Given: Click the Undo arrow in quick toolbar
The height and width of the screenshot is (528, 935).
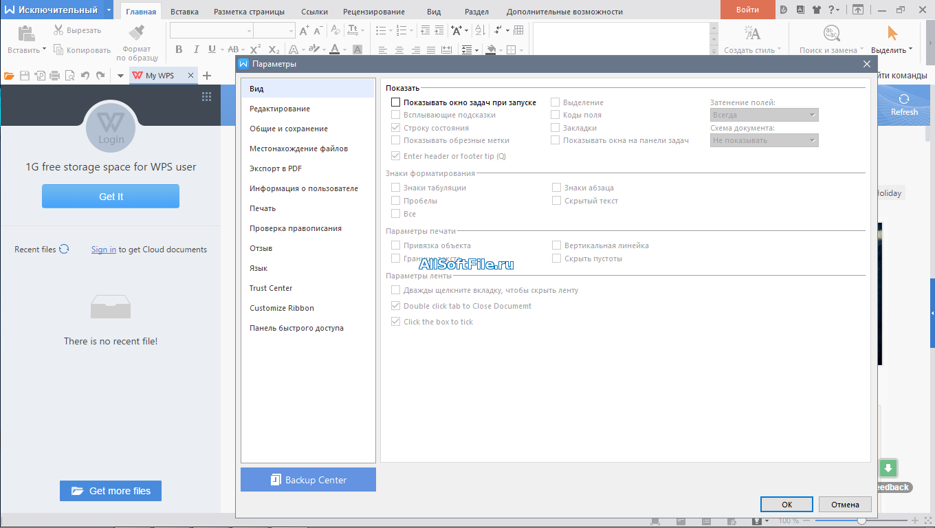Looking at the screenshot, I should pos(85,76).
